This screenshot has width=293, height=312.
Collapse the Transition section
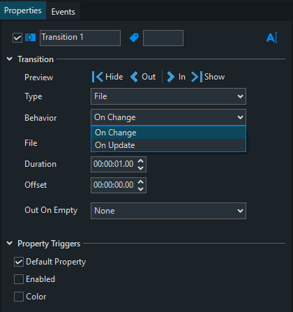10,59
